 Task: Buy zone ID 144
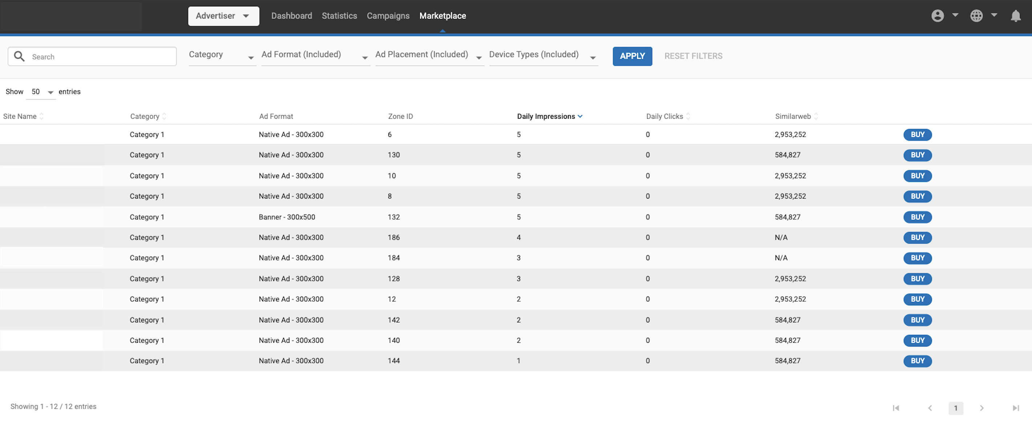tap(917, 361)
